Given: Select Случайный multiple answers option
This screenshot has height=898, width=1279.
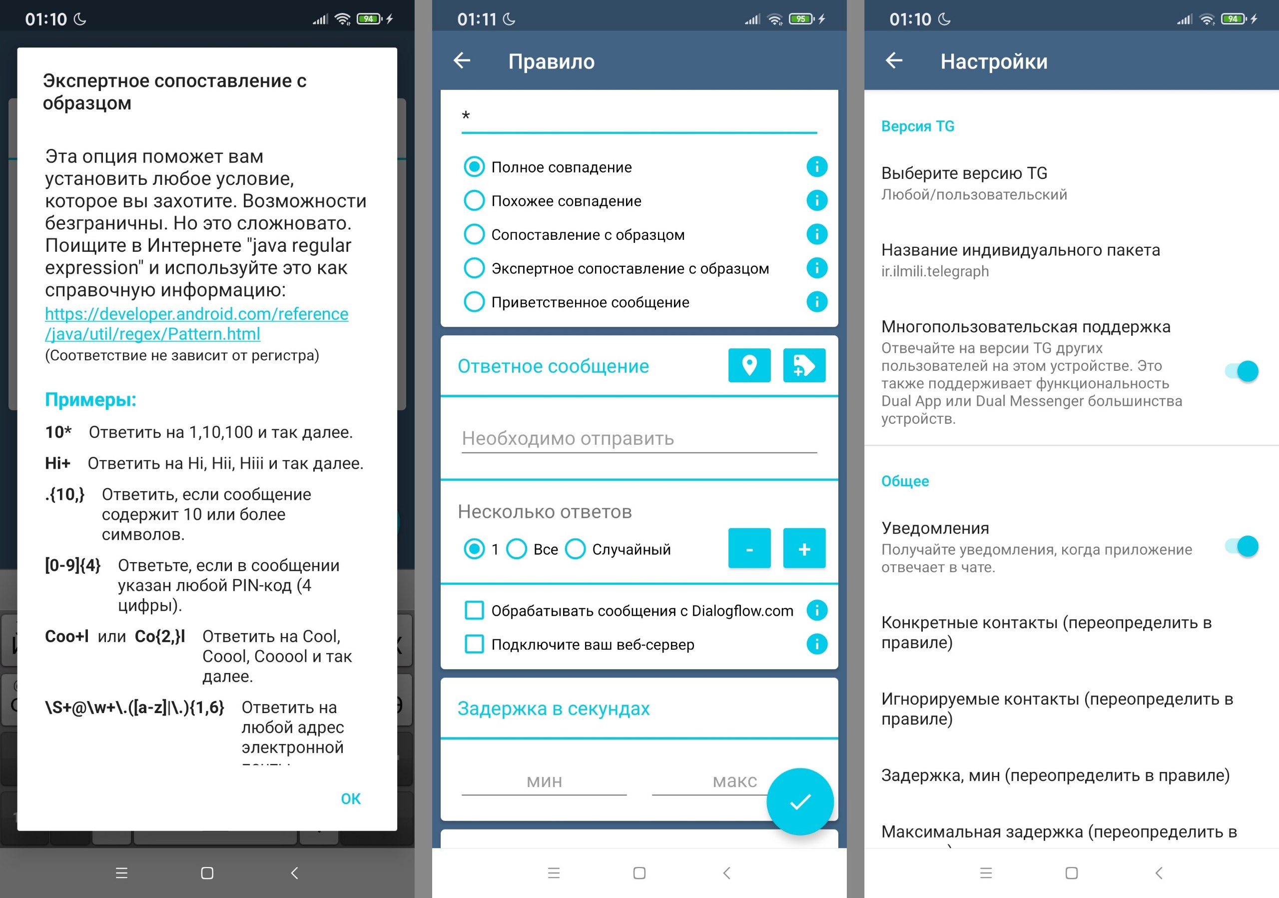Looking at the screenshot, I should click(x=574, y=546).
